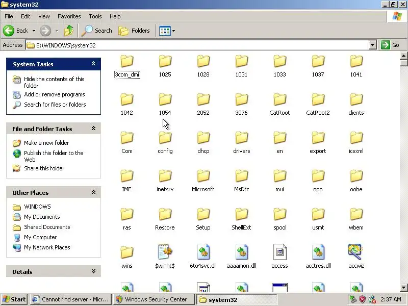Click Search for files or folders

pos(55,105)
